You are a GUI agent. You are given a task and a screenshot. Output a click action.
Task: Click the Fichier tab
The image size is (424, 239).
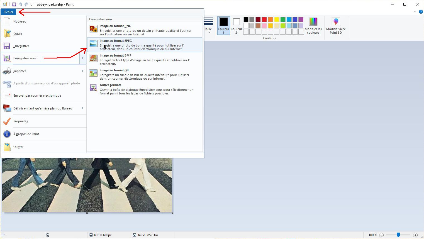(x=8, y=12)
